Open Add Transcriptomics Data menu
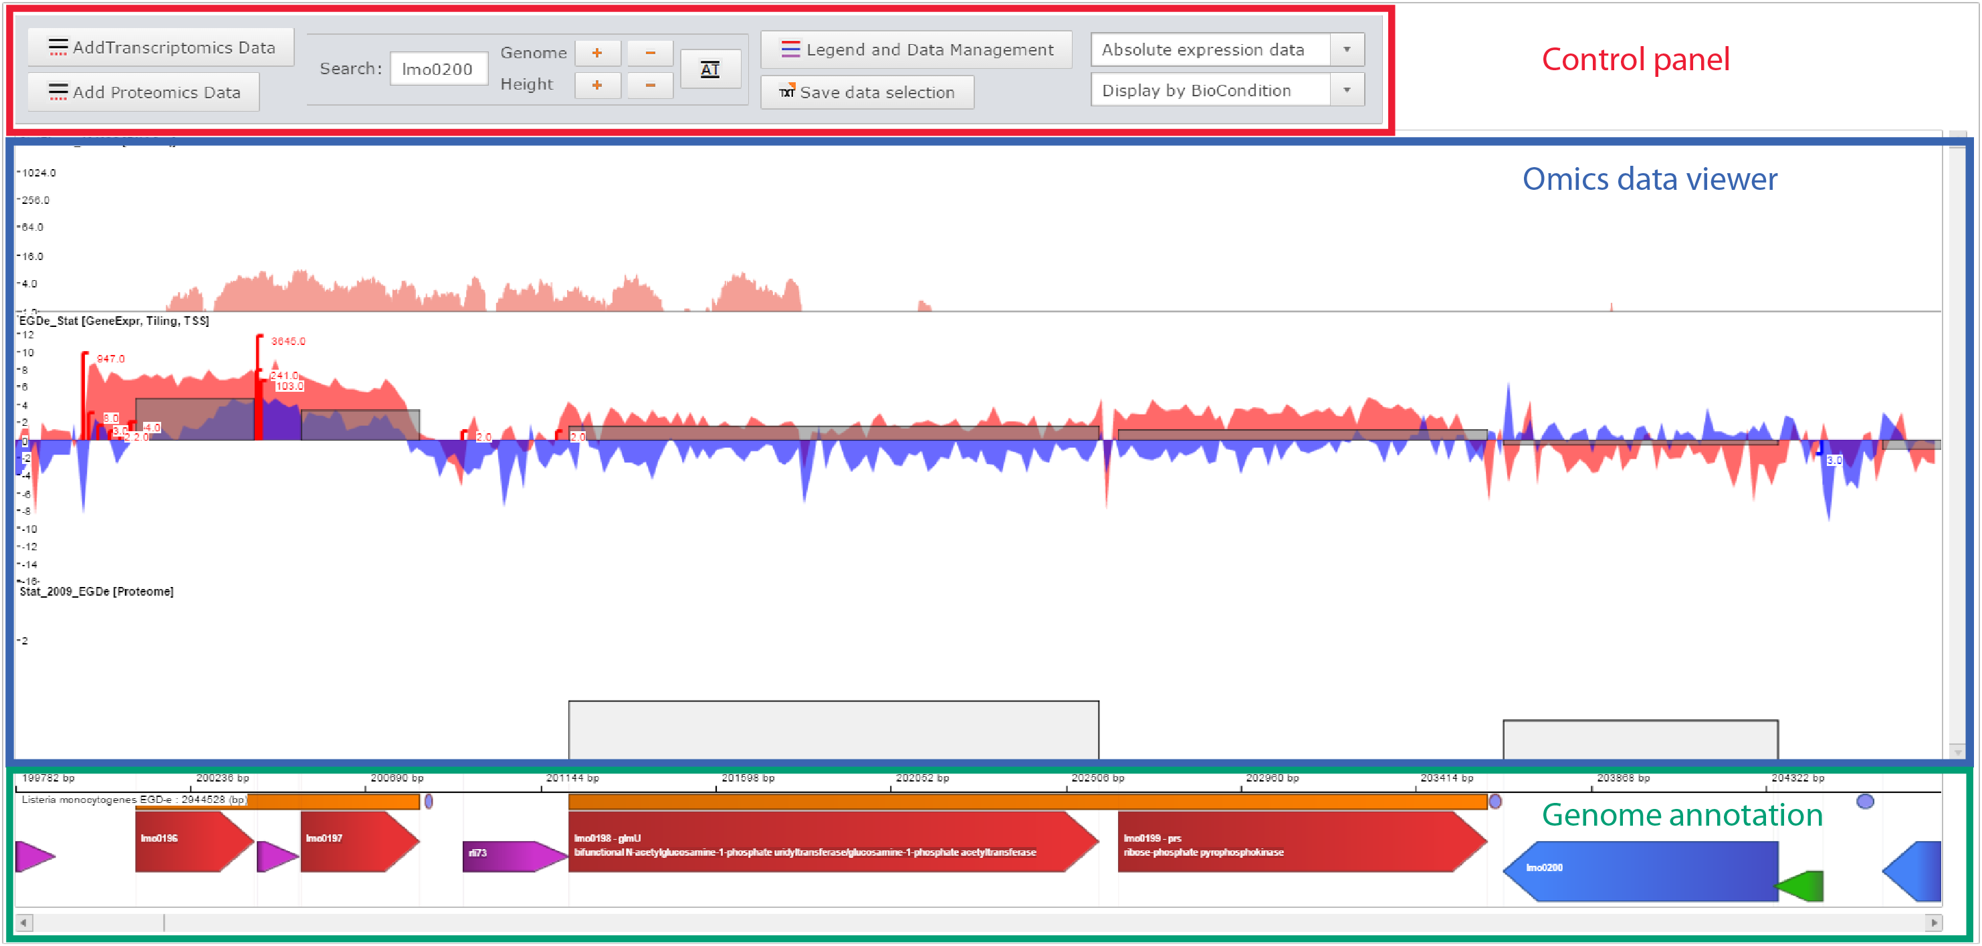1982x946 pixels. point(160,47)
